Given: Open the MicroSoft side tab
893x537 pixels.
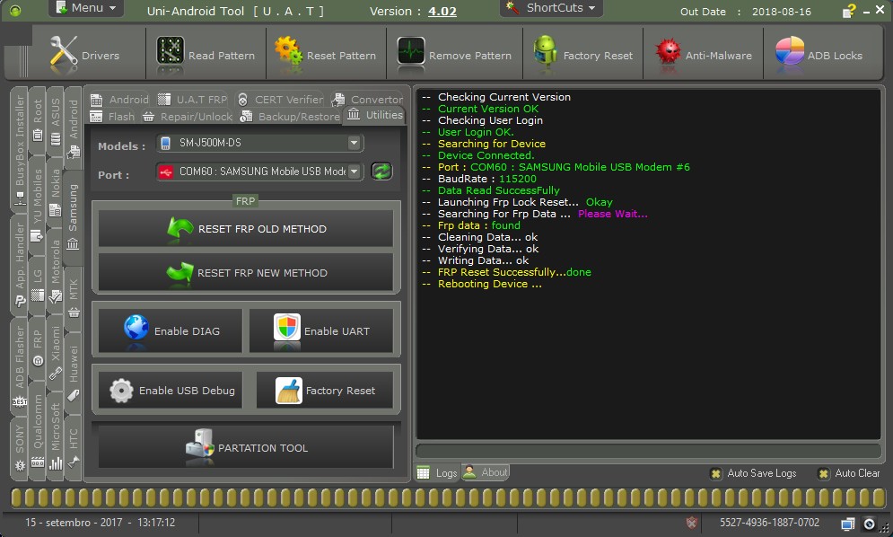Looking at the screenshot, I should click(x=56, y=436).
